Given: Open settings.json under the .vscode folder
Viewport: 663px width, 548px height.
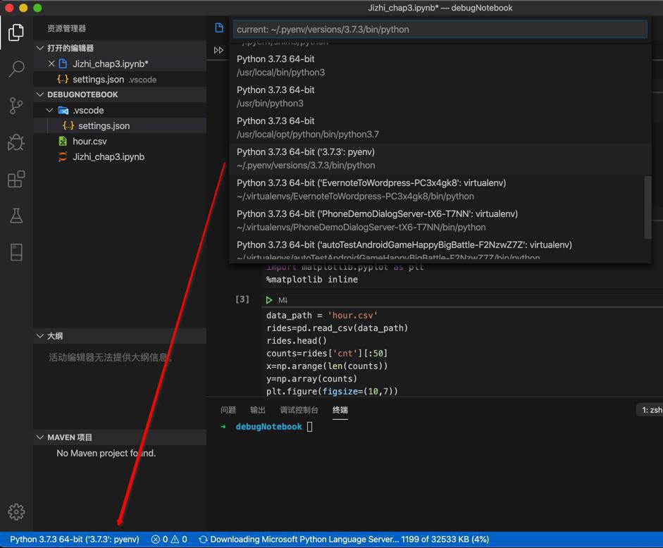Looking at the screenshot, I should (x=120, y=125).
